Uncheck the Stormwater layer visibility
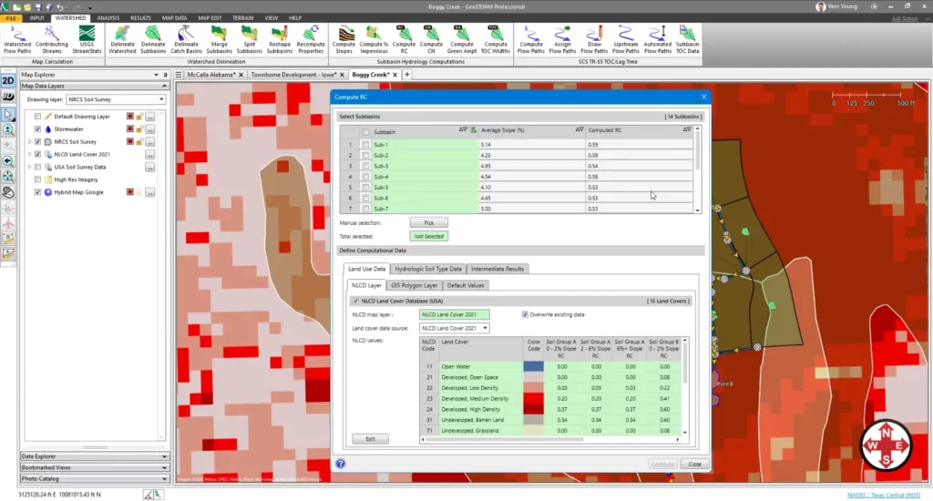The height and width of the screenshot is (501, 933). point(37,129)
